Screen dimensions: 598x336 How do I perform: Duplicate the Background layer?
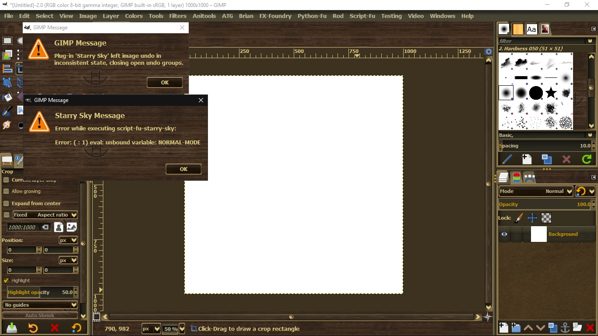pos(553,328)
